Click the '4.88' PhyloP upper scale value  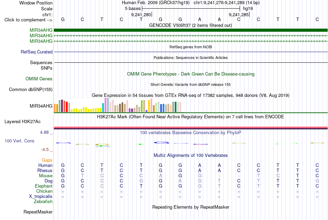[x=44, y=132]
